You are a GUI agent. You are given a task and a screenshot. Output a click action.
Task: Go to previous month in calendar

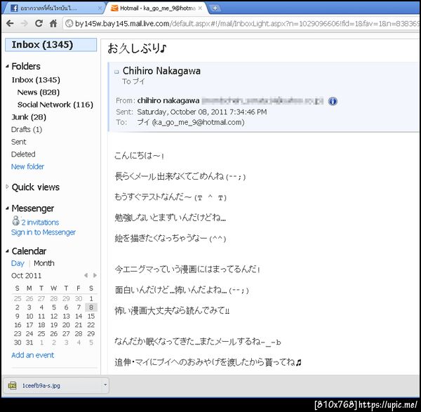pyautogui.click(x=86, y=275)
